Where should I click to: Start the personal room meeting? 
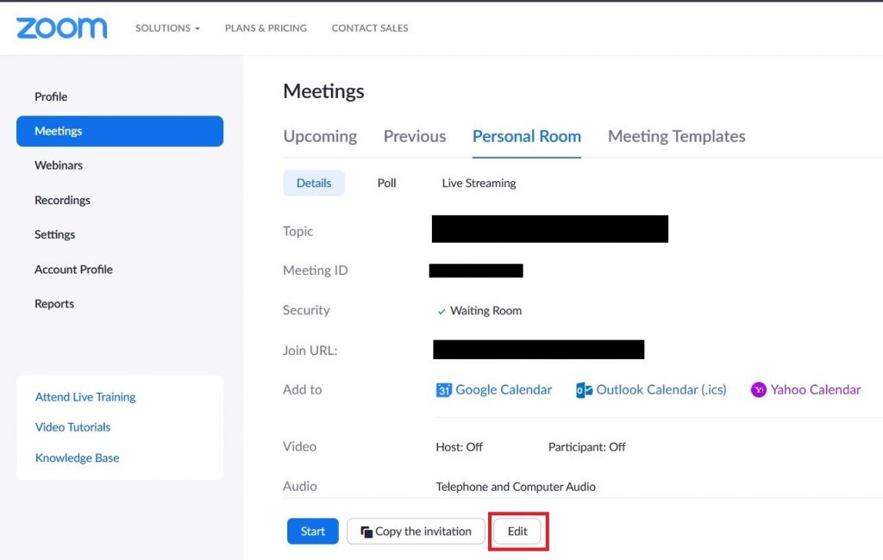(x=312, y=532)
